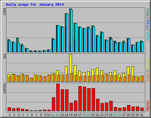Viewport: 151px width, 118px height.
Task: Click day 8 on the x-axis
Action: coord(41,115)
